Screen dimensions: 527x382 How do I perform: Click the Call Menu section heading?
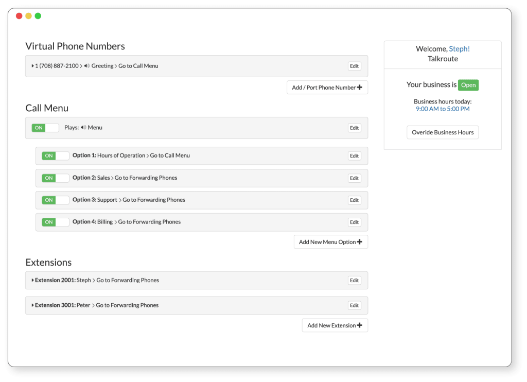click(47, 108)
